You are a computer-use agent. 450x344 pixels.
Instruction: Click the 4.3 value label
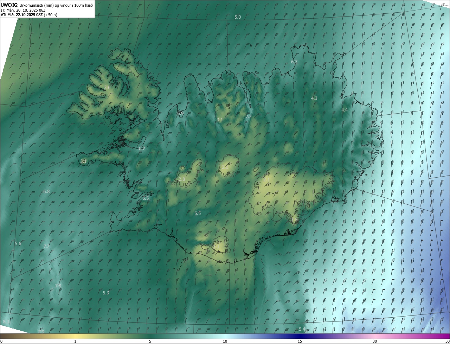point(314,98)
